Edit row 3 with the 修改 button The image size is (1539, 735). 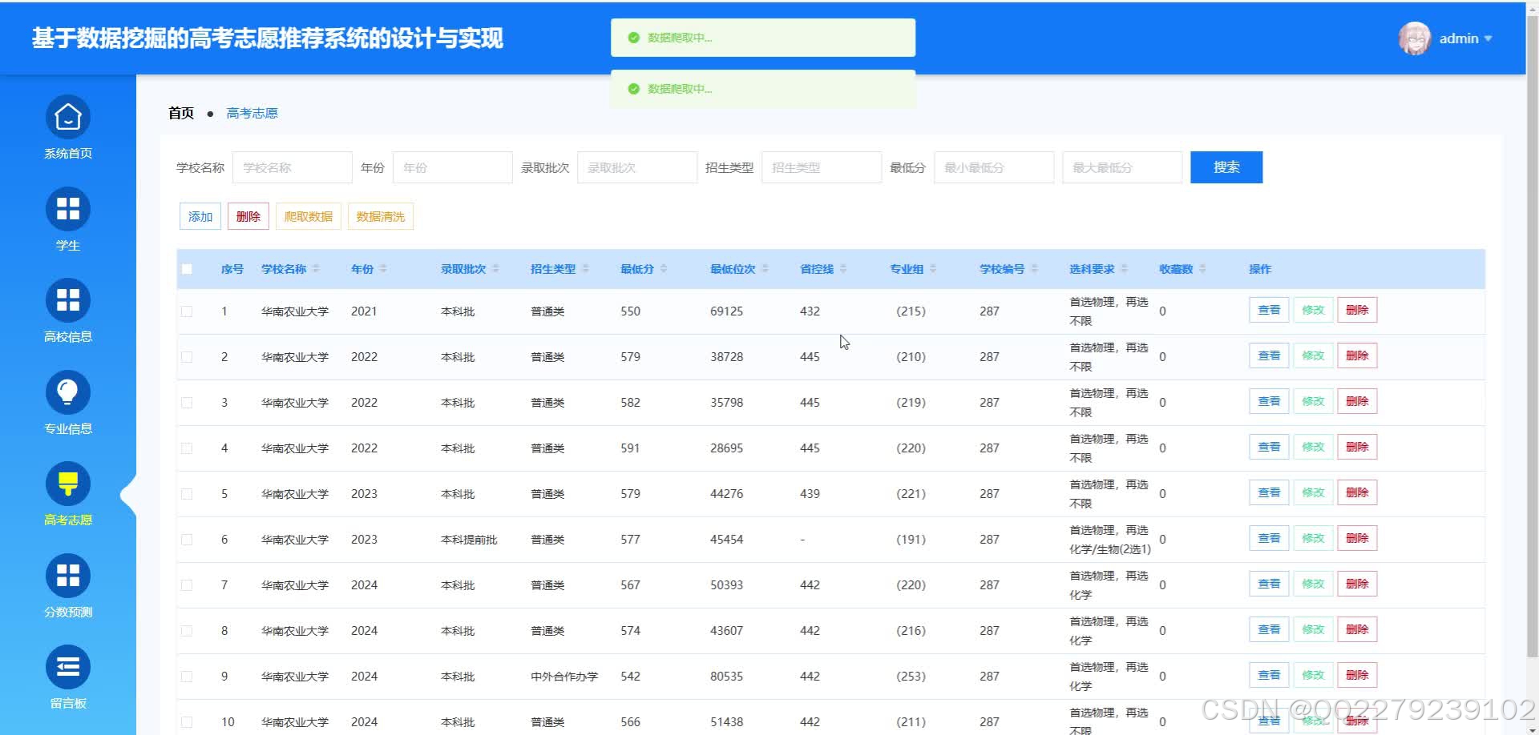click(1313, 401)
